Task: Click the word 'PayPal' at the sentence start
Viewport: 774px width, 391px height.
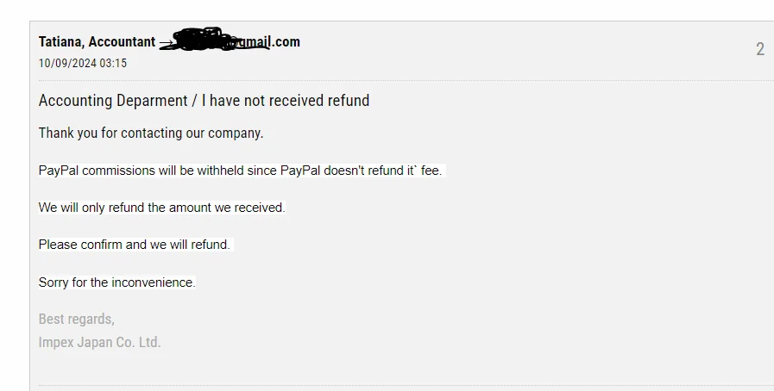Action: pos(59,171)
